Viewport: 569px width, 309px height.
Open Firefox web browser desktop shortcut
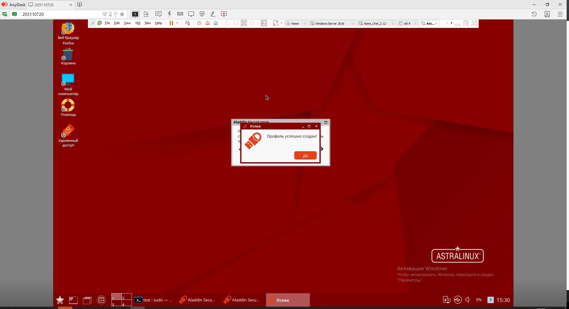pyautogui.click(x=68, y=33)
